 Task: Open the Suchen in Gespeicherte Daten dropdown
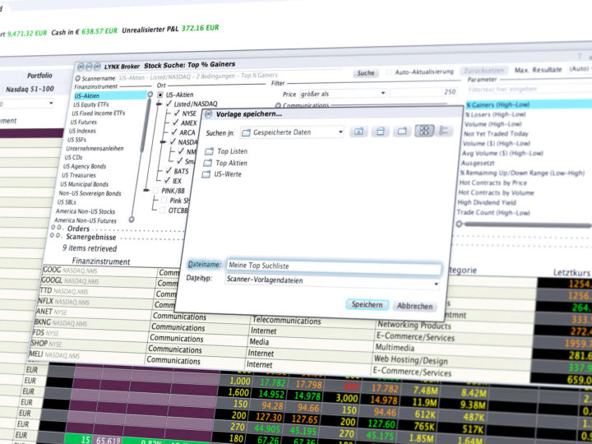pos(292,132)
